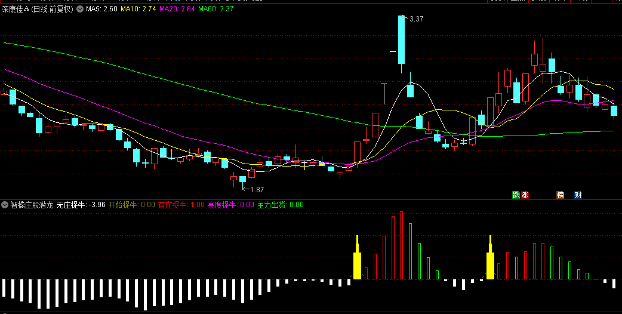Screen dimensions: 622x314
Task: Click the 3.37 high price label
Action: coord(416,19)
